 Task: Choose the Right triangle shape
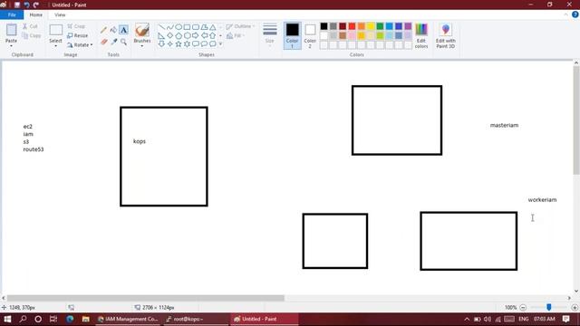[161, 35]
